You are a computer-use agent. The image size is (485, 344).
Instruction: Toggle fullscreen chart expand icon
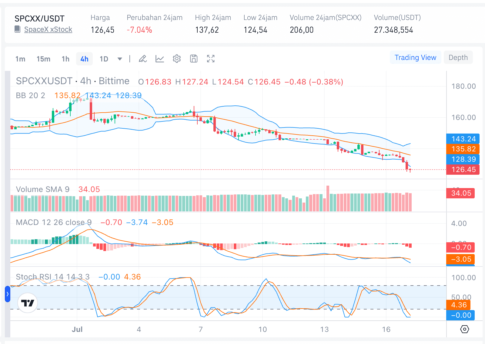point(211,59)
